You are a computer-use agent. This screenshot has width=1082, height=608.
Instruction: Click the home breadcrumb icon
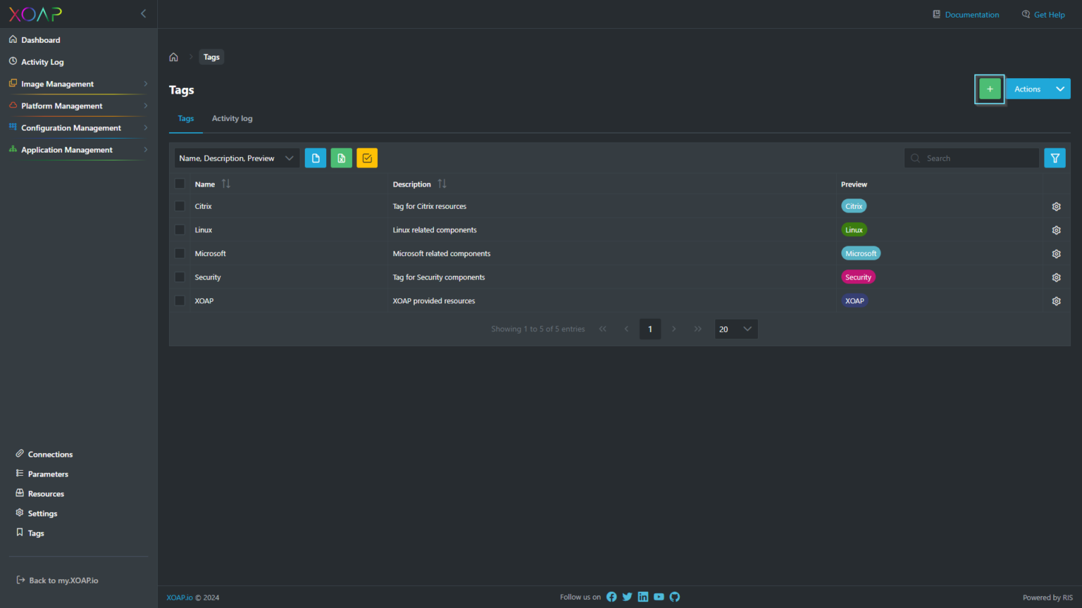click(174, 58)
